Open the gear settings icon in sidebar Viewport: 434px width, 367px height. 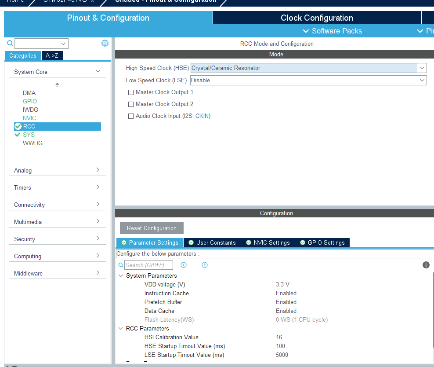pos(105,43)
